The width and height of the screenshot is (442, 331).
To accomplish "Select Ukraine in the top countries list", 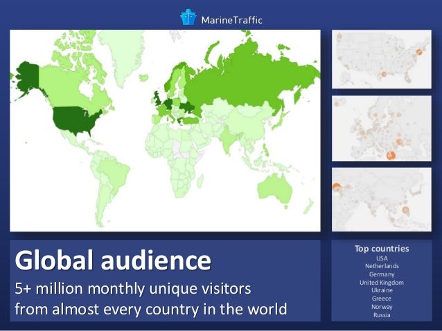I will point(382,290).
